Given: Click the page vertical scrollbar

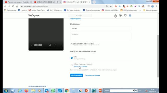Looking at the screenshot, I should 158,56.
